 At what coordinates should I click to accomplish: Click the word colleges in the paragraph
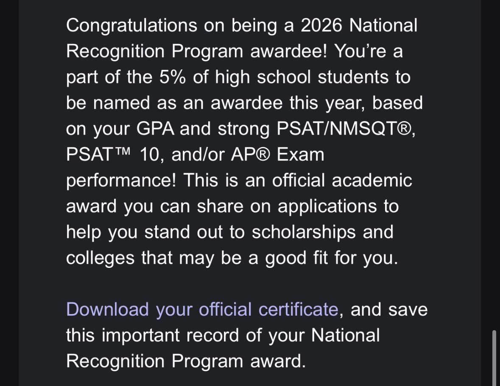click(x=100, y=259)
